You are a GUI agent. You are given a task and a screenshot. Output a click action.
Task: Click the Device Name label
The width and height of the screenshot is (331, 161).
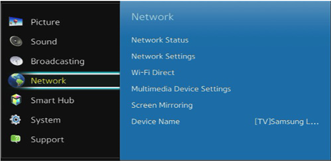point(156,122)
